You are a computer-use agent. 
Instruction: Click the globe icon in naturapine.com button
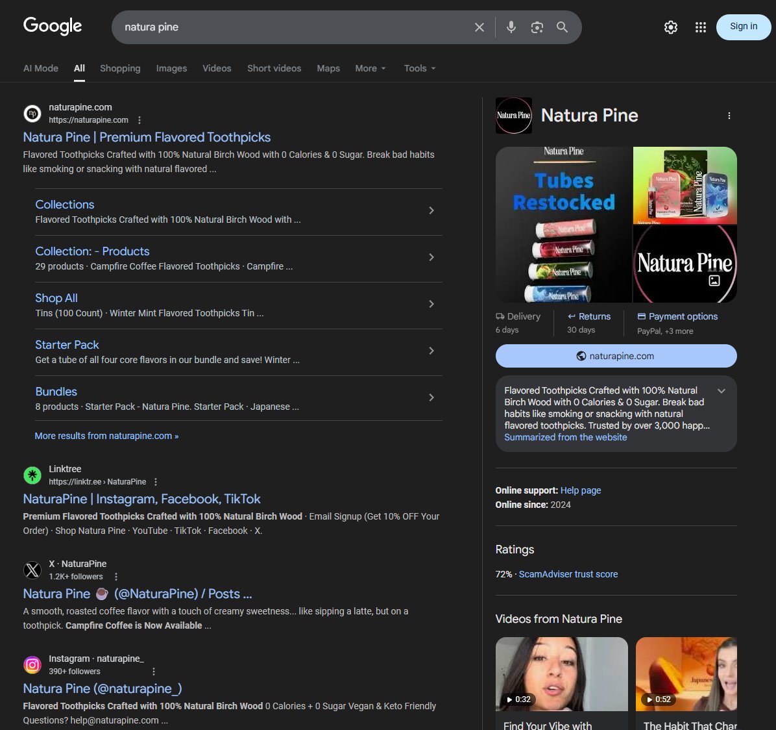pos(581,356)
